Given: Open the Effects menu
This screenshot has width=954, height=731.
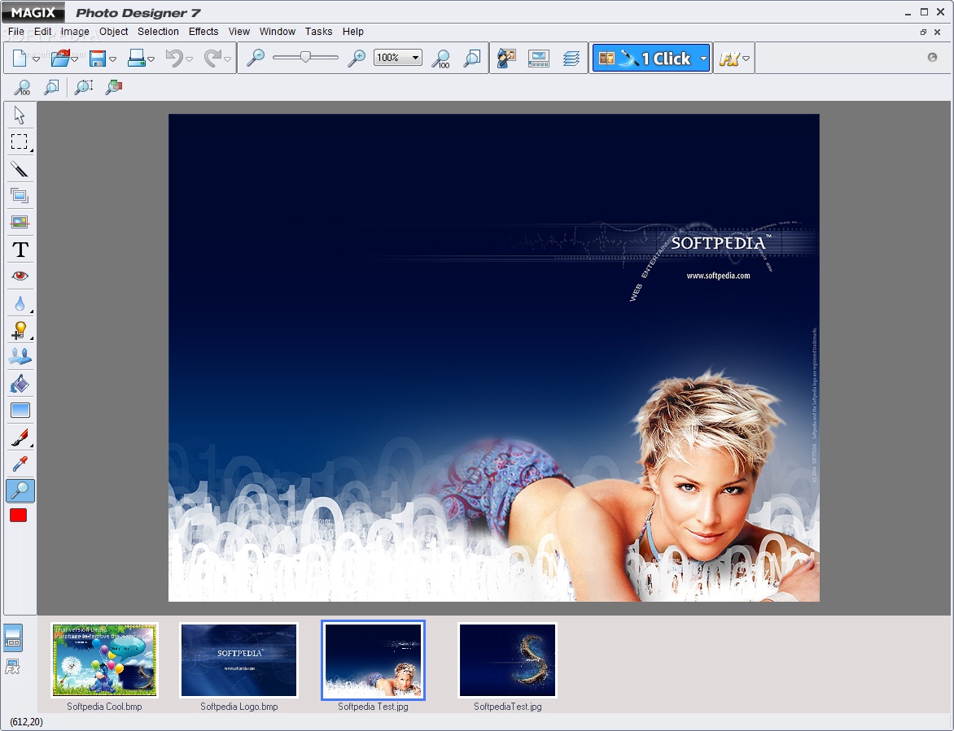Looking at the screenshot, I should 203,32.
